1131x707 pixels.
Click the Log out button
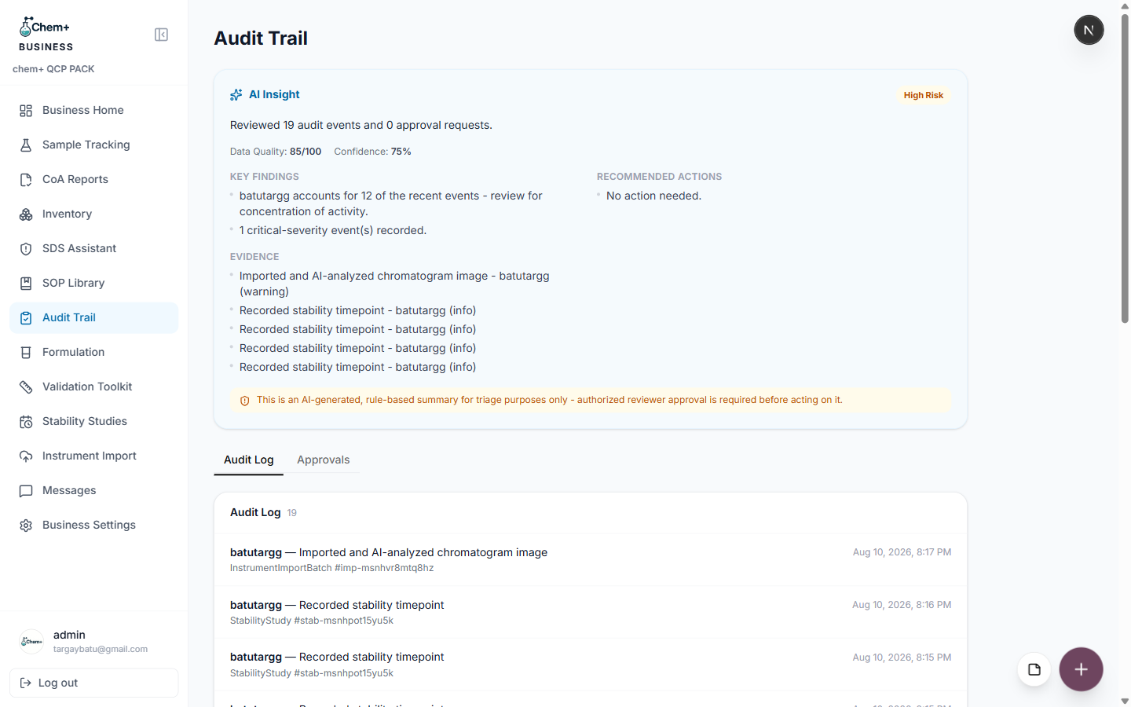point(94,683)
